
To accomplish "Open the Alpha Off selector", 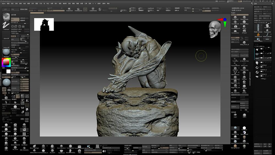I will 6,35.
